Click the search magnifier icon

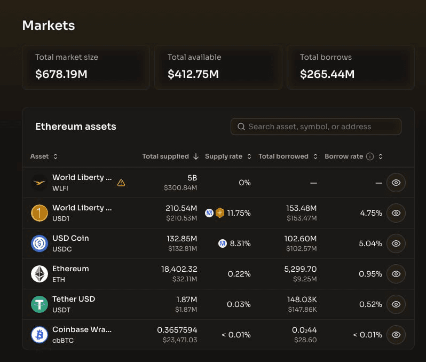[241, 127]
